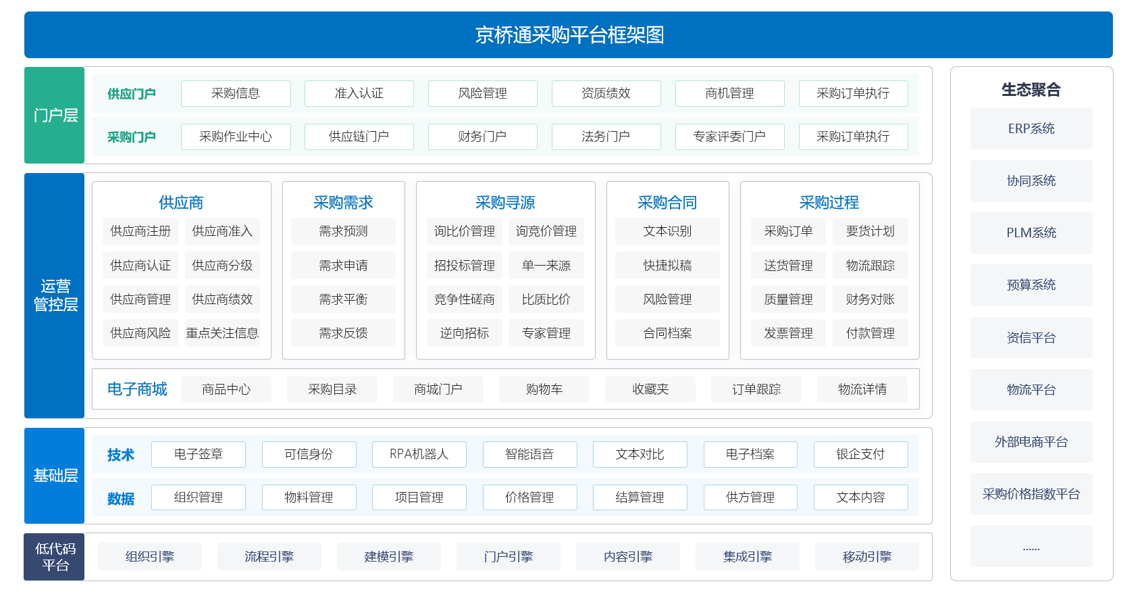The width and height of the screenshot is (1144, 590).
Task: Click the 结算管理 box
Action: click(640, 497)
